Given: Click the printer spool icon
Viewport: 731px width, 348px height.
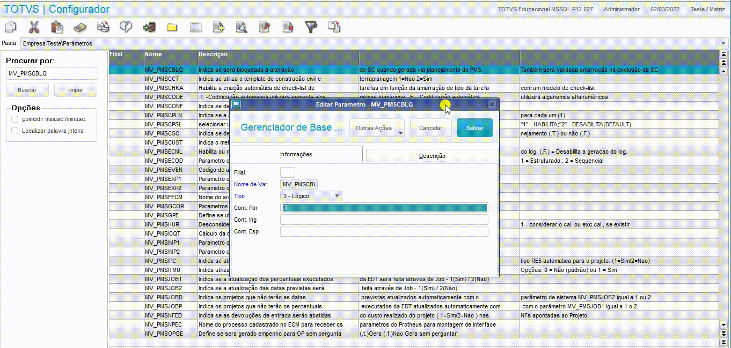Looking at the screenshot, I should tap(103, 27).
